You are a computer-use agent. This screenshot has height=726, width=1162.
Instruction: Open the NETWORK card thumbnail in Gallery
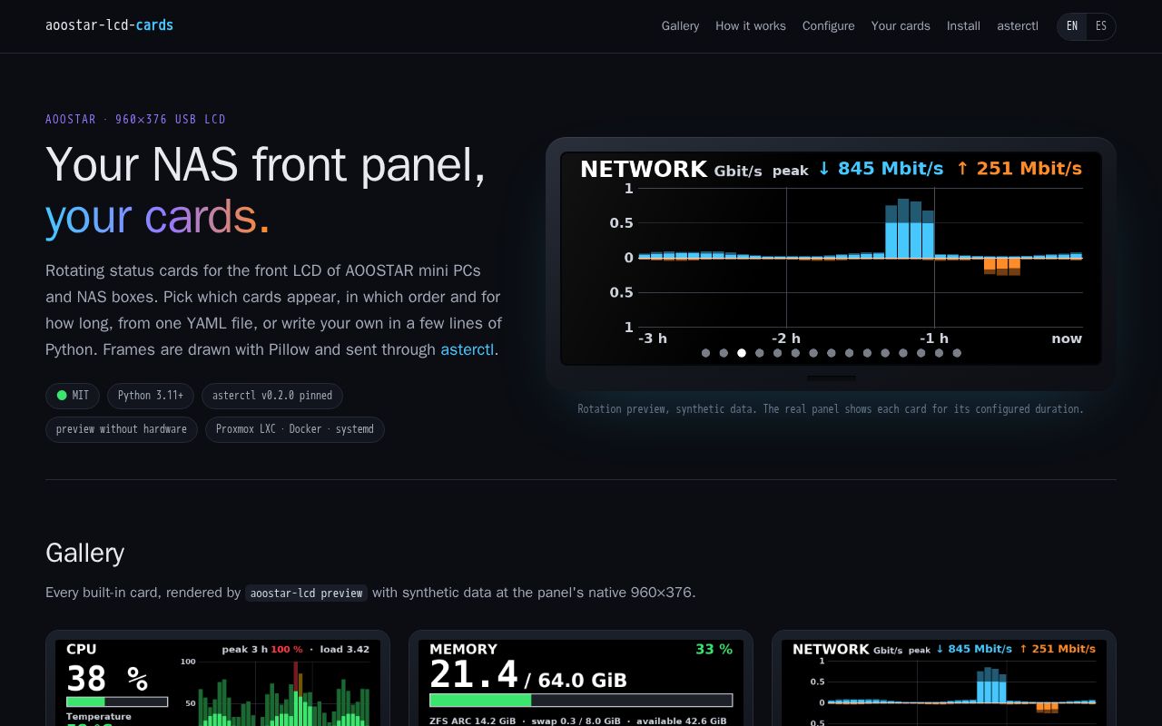pos(944,681)
